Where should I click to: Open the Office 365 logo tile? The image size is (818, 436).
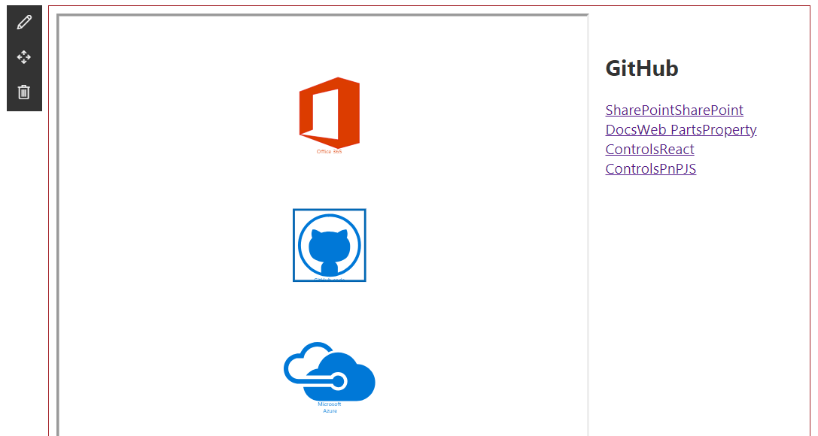[330, 113]
